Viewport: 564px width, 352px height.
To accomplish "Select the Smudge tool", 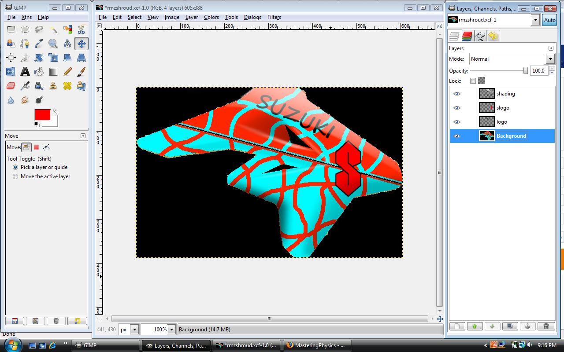I will (25, 100).
